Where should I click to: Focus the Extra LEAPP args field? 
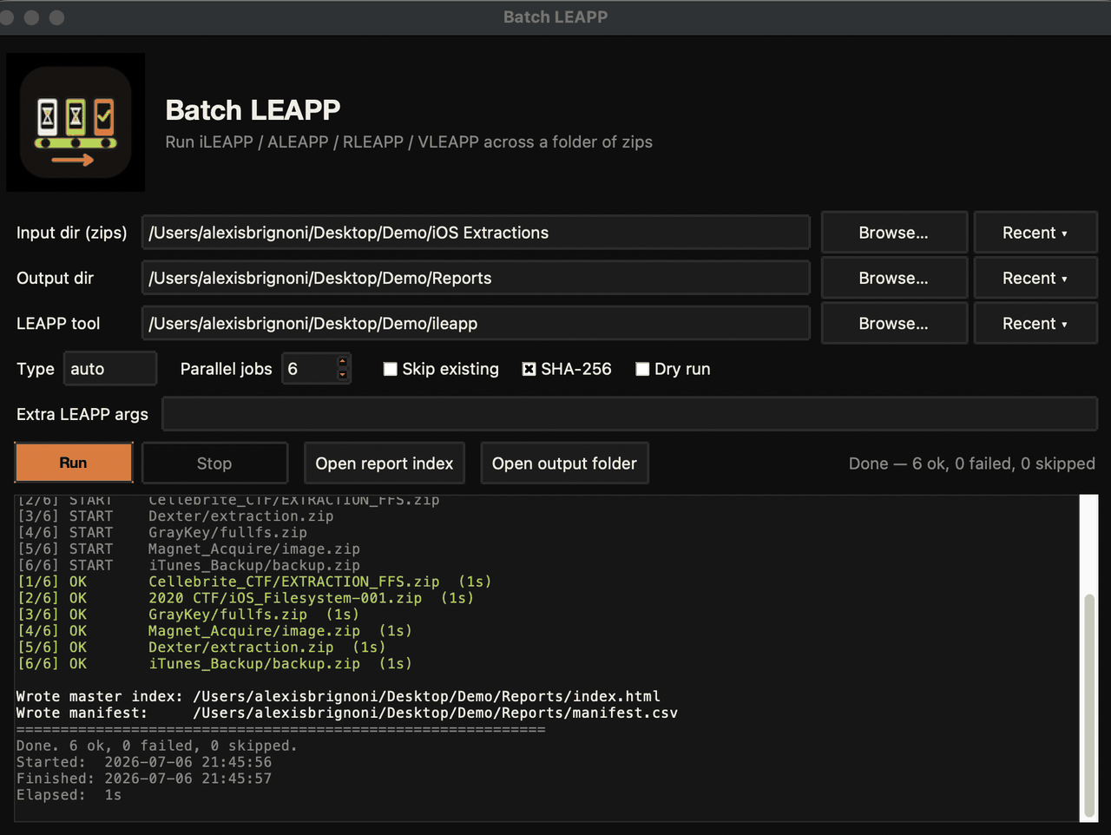coord(630,414)
